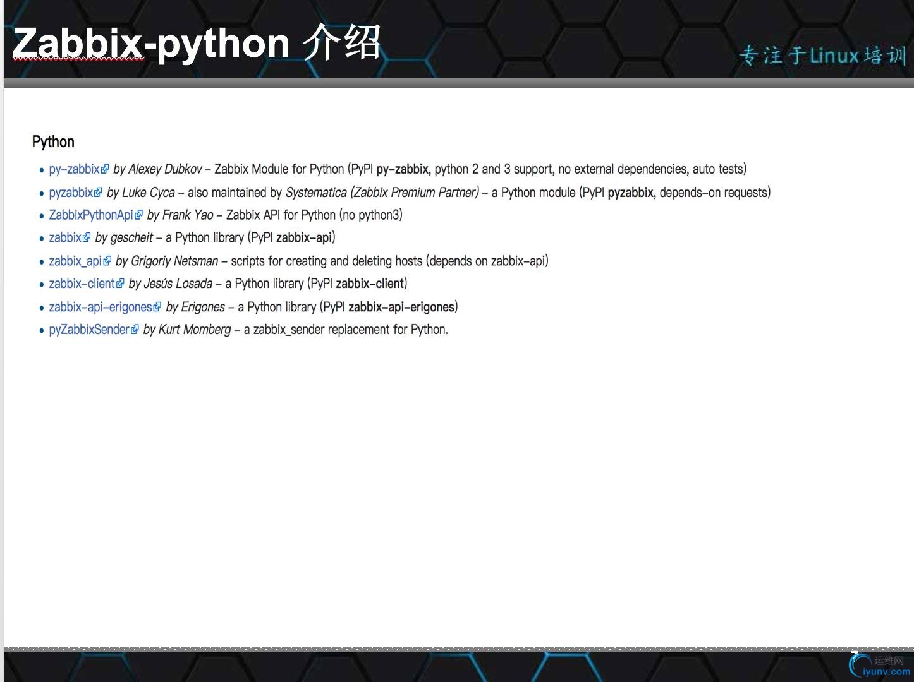
Task: Click author name "Jesús Losada"
Action: click(178, 284)
